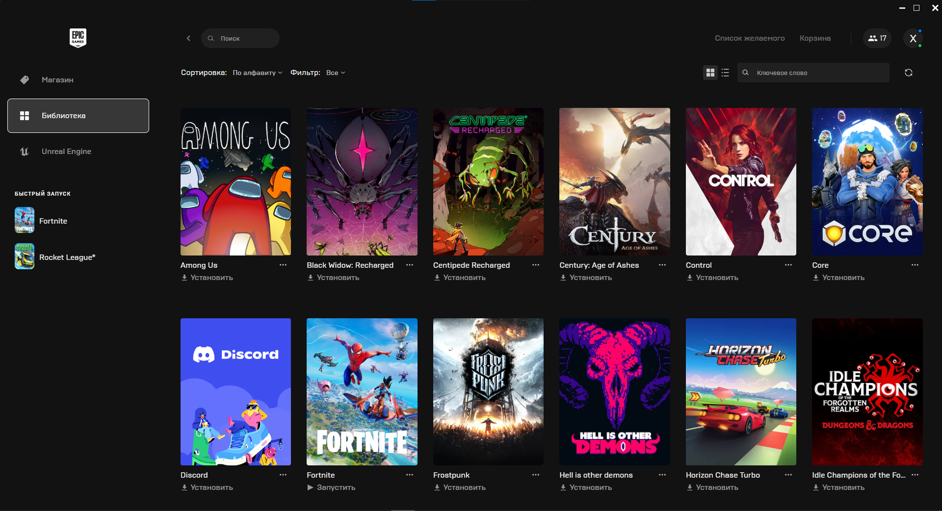Open Horizon Chase Turbo cover

pyautogui.click(x=741, y=392)
